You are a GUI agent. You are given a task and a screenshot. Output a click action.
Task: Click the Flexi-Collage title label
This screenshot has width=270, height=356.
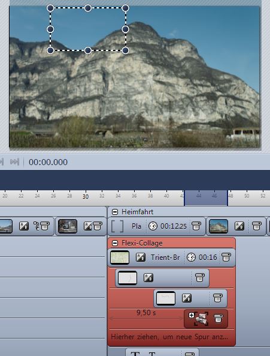pyautogui.click(x=142, y=243)
